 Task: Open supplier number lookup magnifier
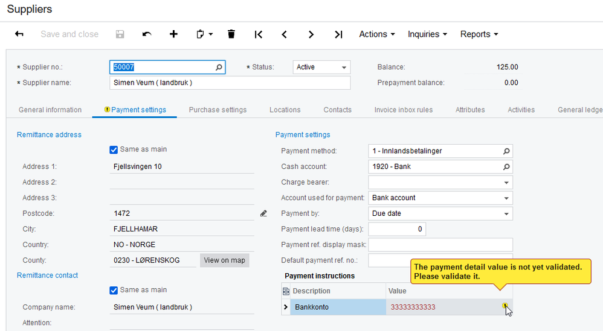tap(219, 67)
